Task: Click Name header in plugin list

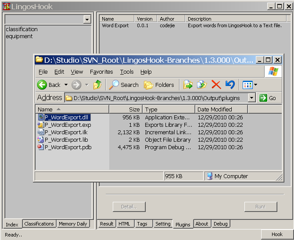Action: click(x=117, y=19)
